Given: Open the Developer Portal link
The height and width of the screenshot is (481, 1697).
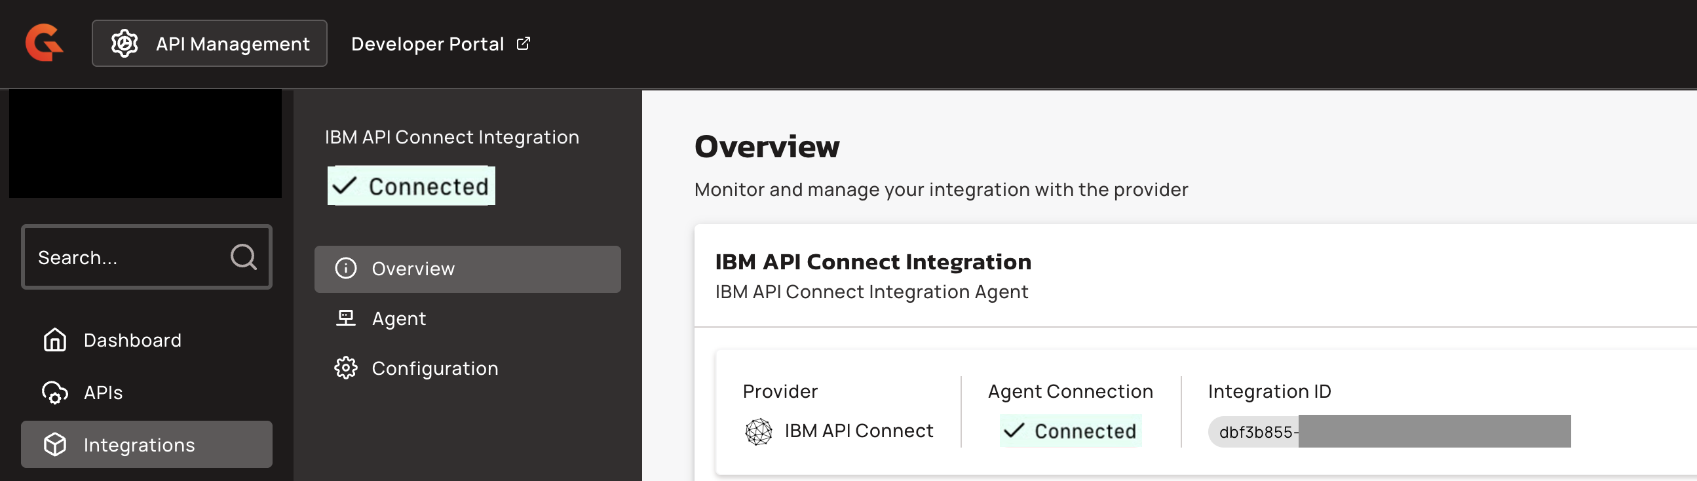Looking at the screenshot, I should coord(428,43).
